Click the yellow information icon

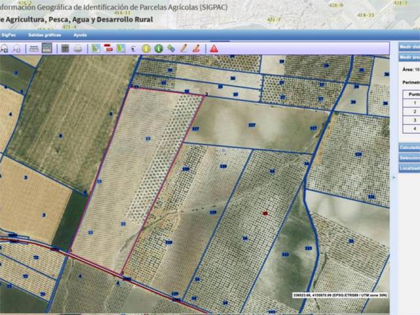[146, 48]
